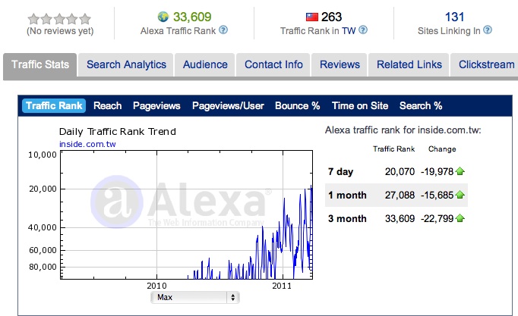Open the Reviews tab
This screenshot has height=316, width=518.
click(340, 64)
